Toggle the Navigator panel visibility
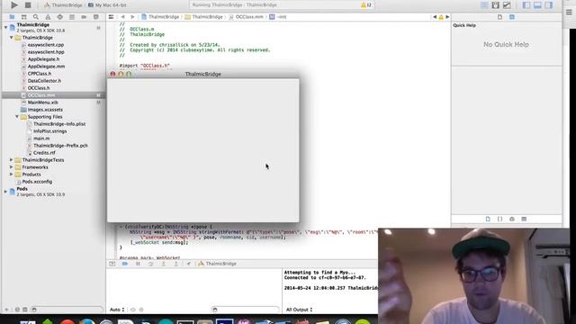The height and width of the screenshot is (324, 576). coord(526,5)
